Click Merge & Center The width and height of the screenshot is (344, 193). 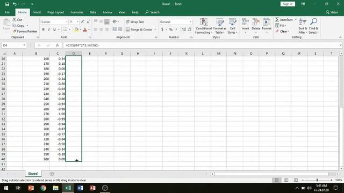[x=139, y=29]
